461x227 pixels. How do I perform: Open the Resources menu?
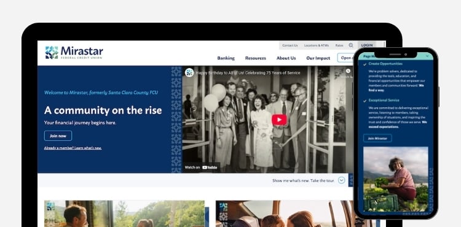tap(256, 58)
